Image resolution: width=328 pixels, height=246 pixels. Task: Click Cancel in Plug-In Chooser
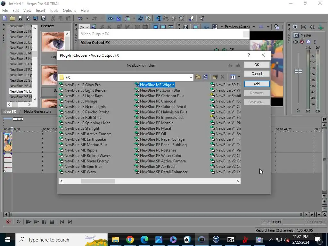257,74
